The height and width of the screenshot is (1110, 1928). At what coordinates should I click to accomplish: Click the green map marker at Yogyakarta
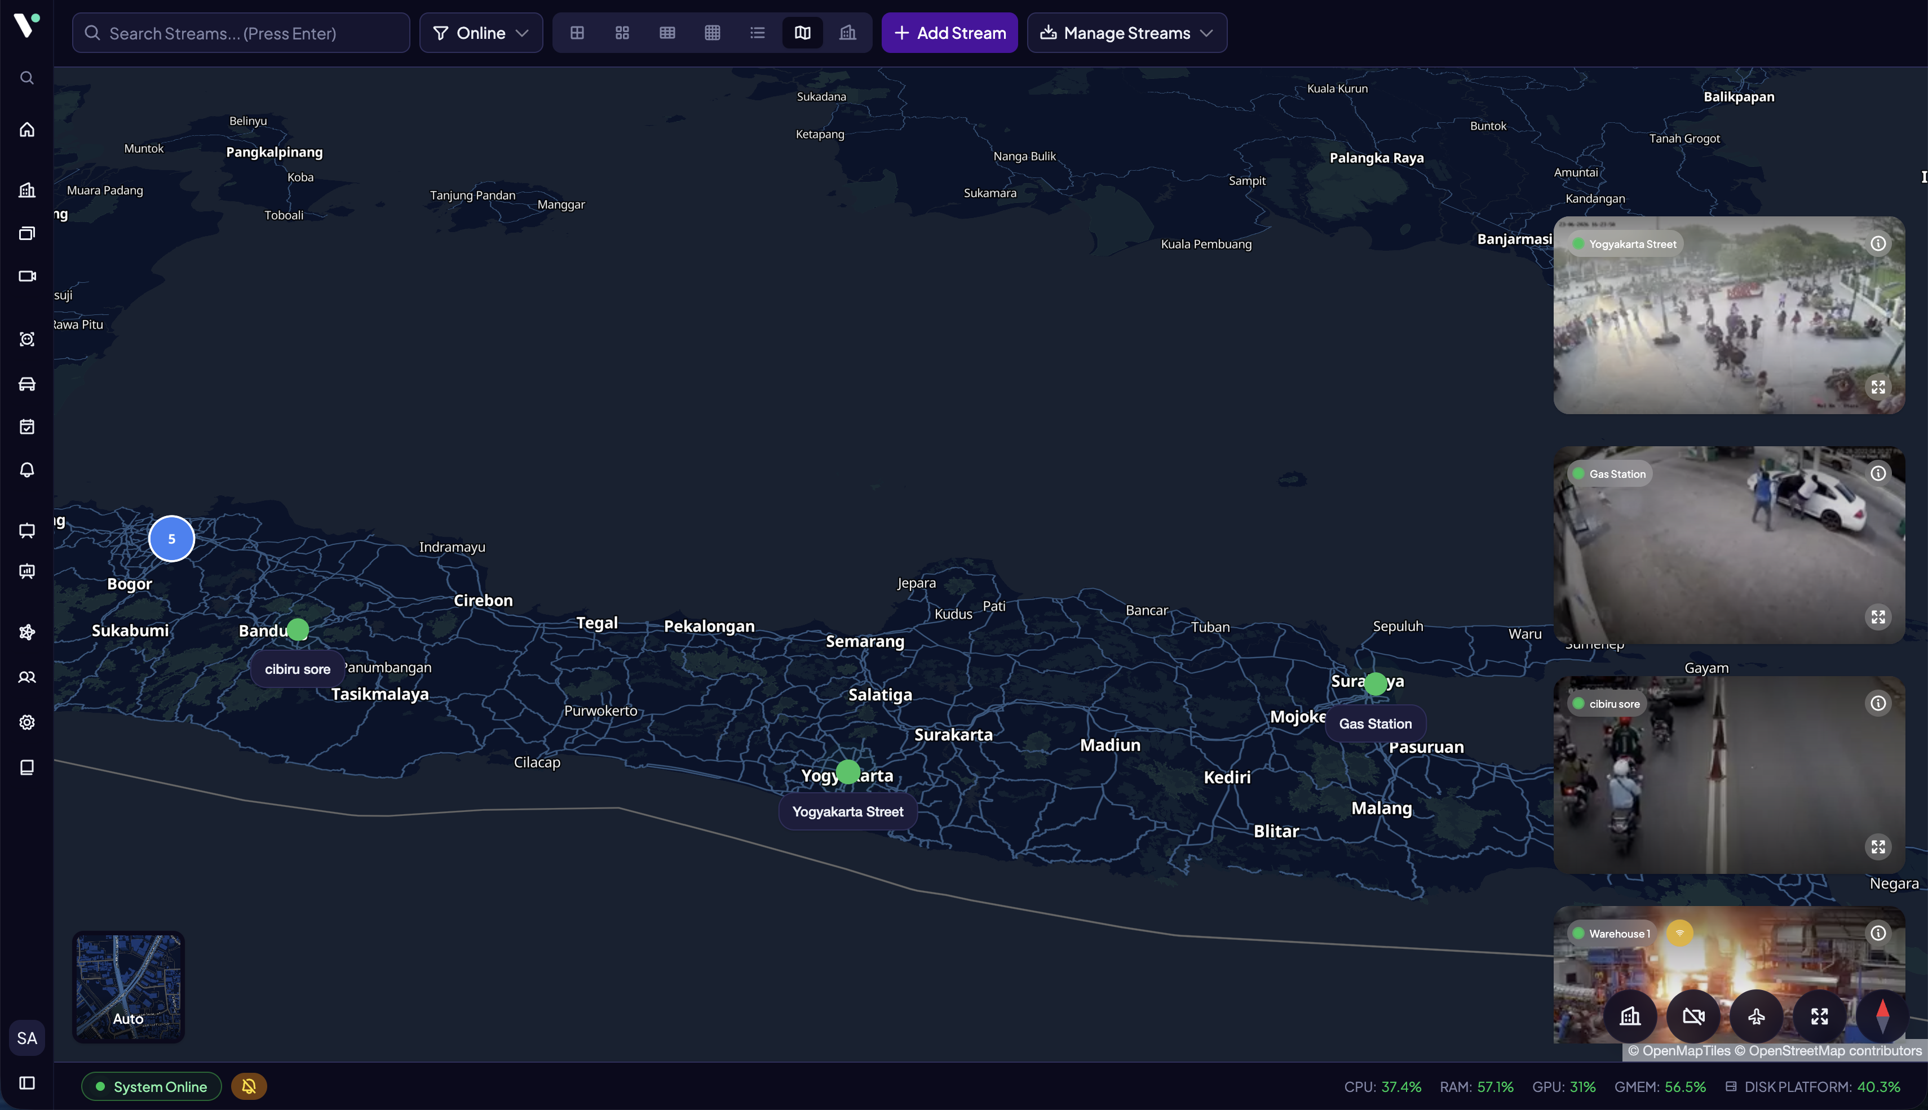click(848, 772)
